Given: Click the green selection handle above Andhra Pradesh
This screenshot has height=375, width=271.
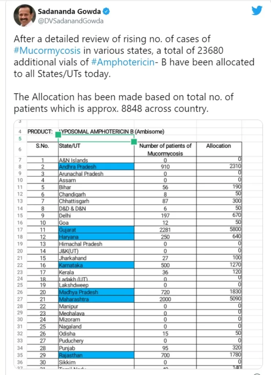Looking at the screenshot, I should coord(58,135).
